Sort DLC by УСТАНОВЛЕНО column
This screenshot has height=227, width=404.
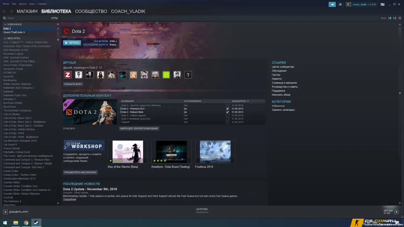tap(193, 101)
